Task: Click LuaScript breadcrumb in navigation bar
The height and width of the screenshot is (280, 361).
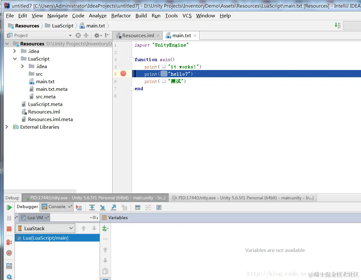Action: point(59,26)
